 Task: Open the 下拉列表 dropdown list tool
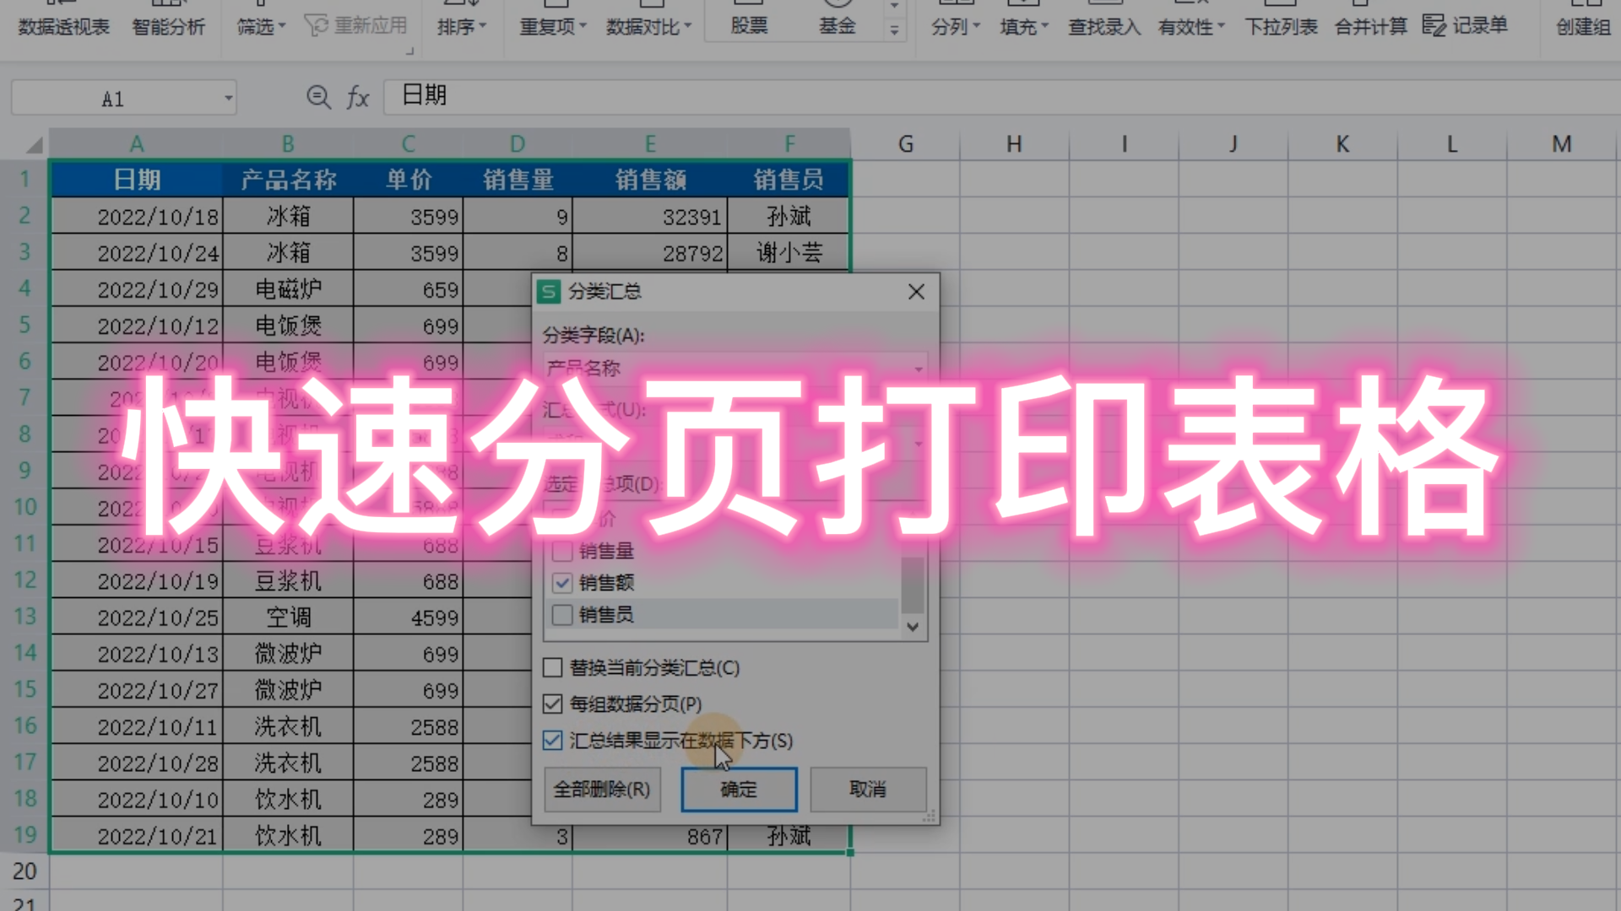pos(1281,27)
